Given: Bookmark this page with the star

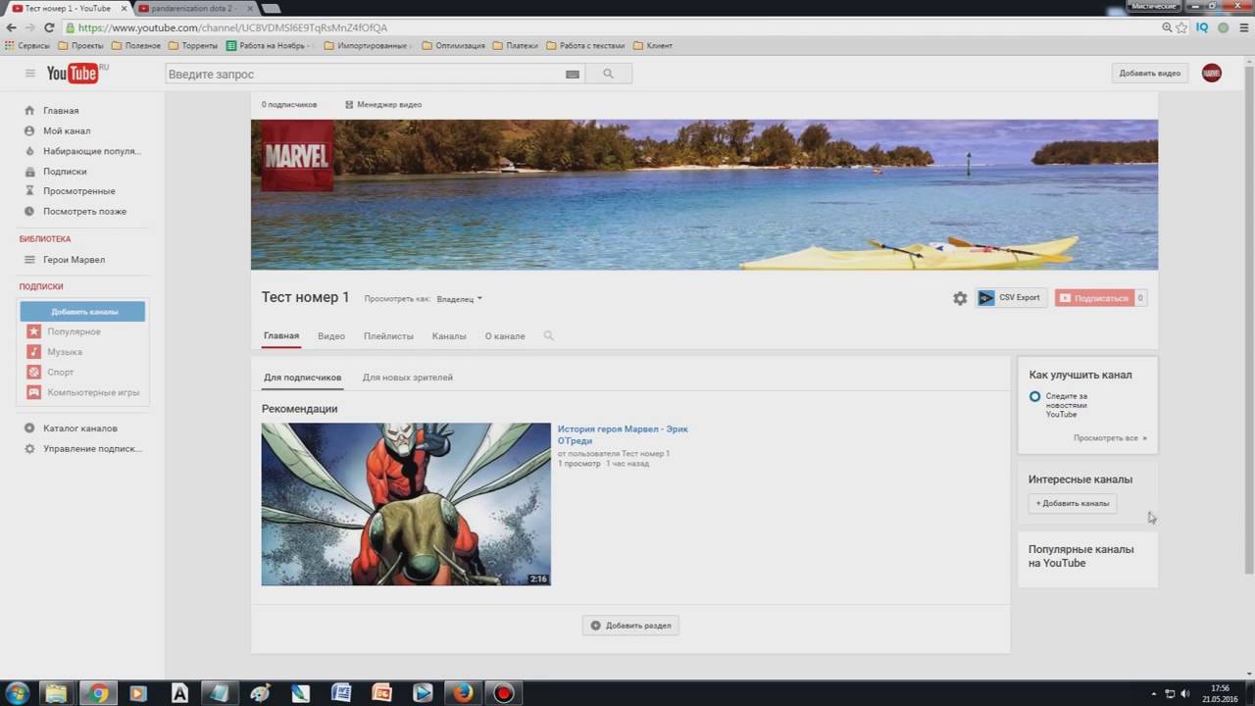Looking at the screenshot, I should pyautogui.click(x=1181, y=27).
